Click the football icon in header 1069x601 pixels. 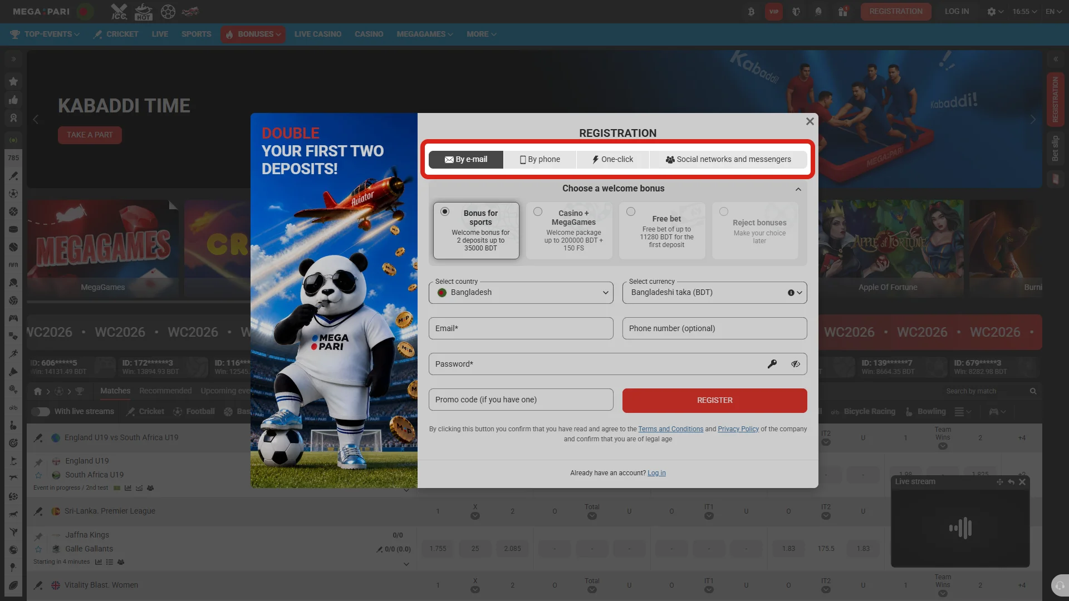click(168, 12)
